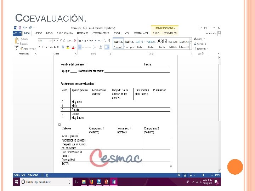Screen dimensions: 255x191
Task: Switch to the VISTA tab
Action: tap(127, 33)
